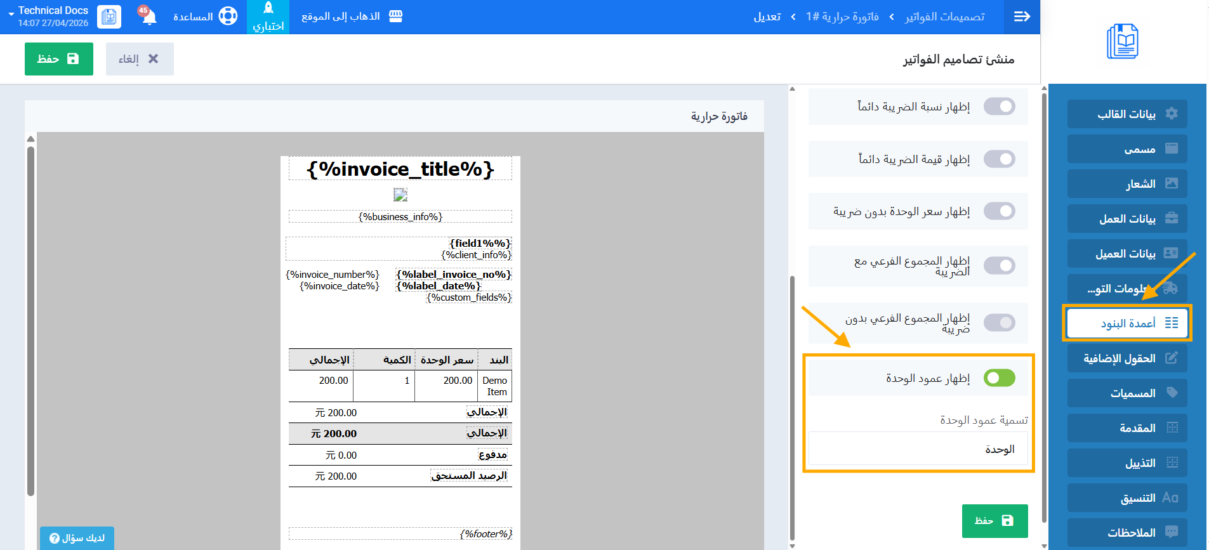Screen dimensions: 1209x550
Task: Click the اختباري rocket icon
Action: click(x=268, y=9)
